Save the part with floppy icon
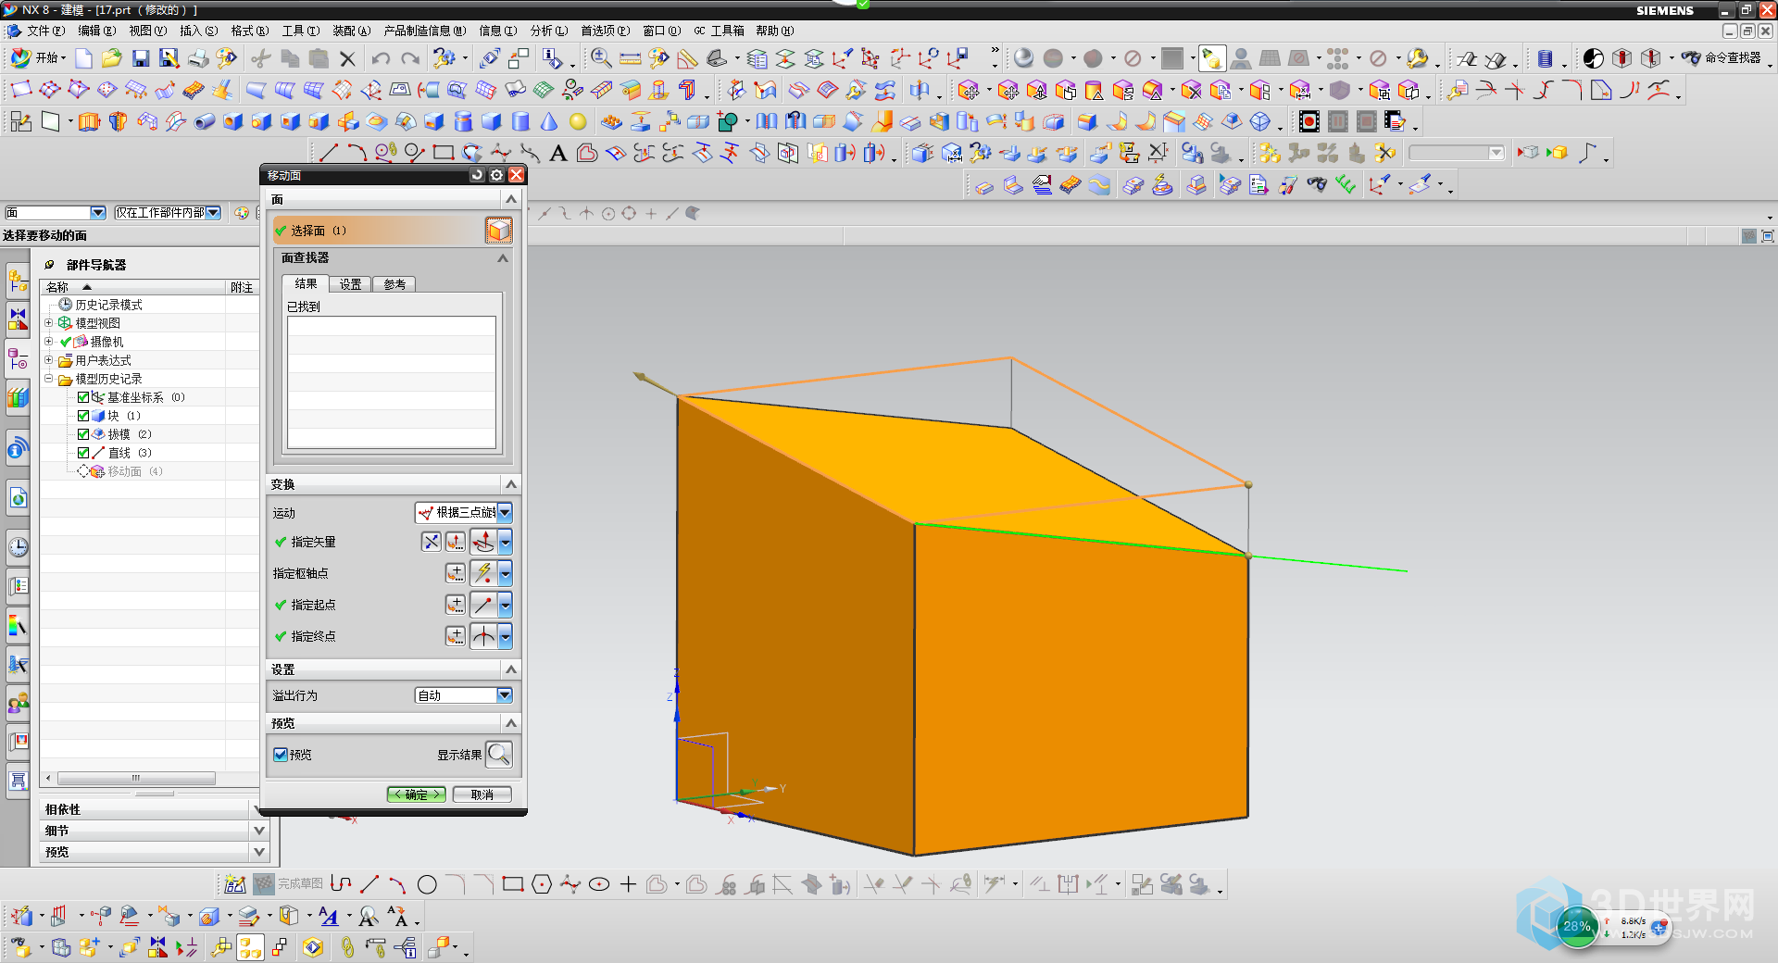Screen dimensions: 1778x963 [141, 58]
